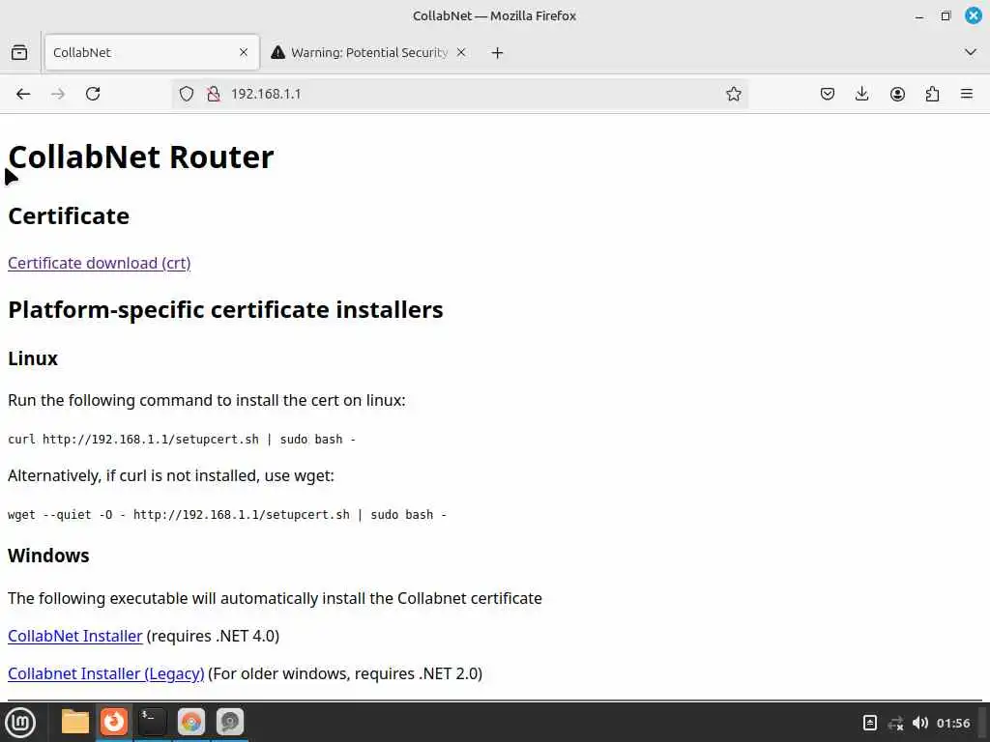Open the Chromium browser taskbar icon

(x=190, y=721)
